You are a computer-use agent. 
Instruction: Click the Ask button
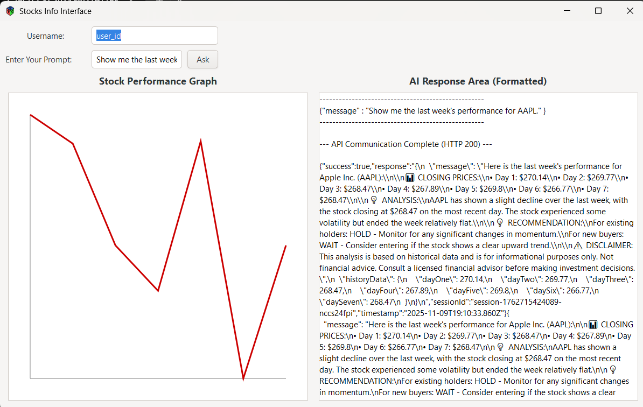(202, 59)
